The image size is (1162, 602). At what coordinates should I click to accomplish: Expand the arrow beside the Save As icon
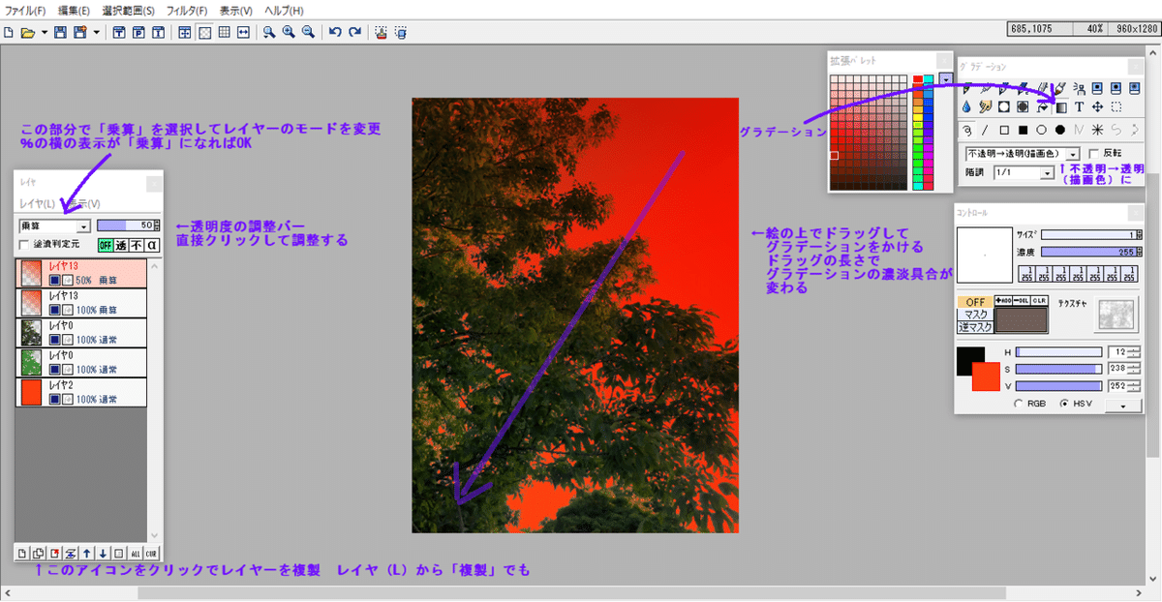pyautogui.click(x=96, y=33)
